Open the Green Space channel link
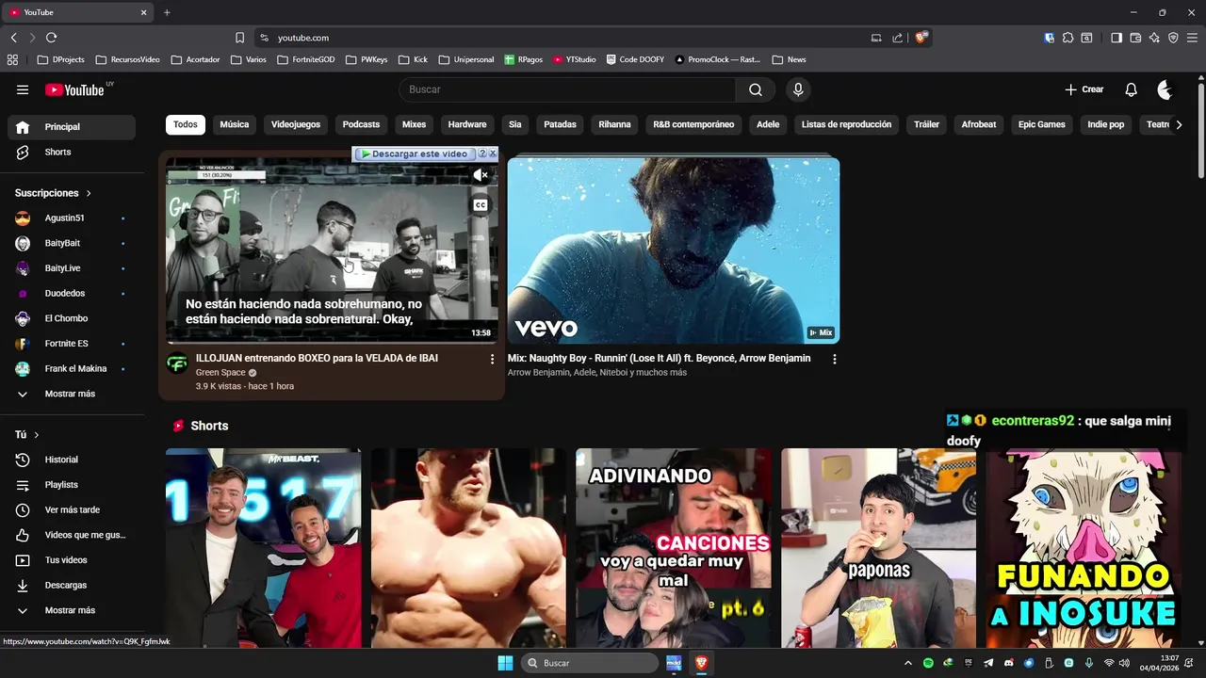The height and width of the screenshot is (678, 1206). (x=220, y=373)
